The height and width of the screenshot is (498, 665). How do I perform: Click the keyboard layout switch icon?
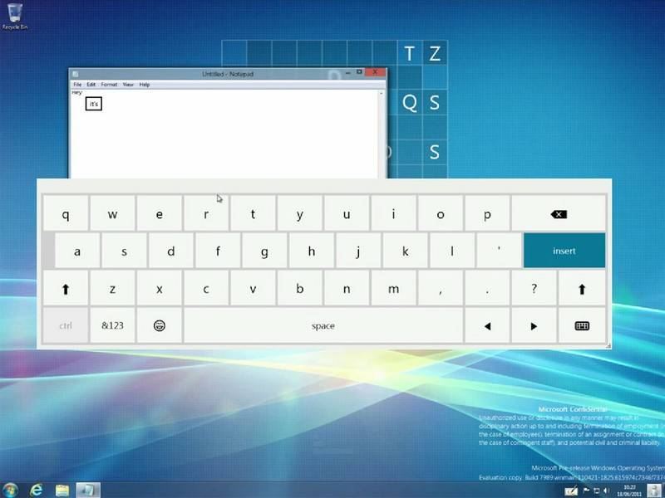point(582,326)
